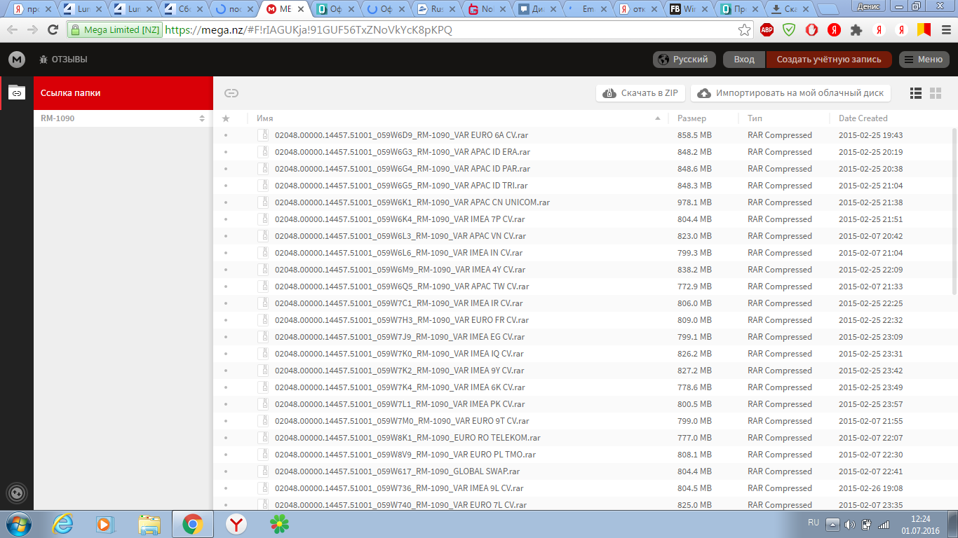Switch to list view

coord(915,93)
